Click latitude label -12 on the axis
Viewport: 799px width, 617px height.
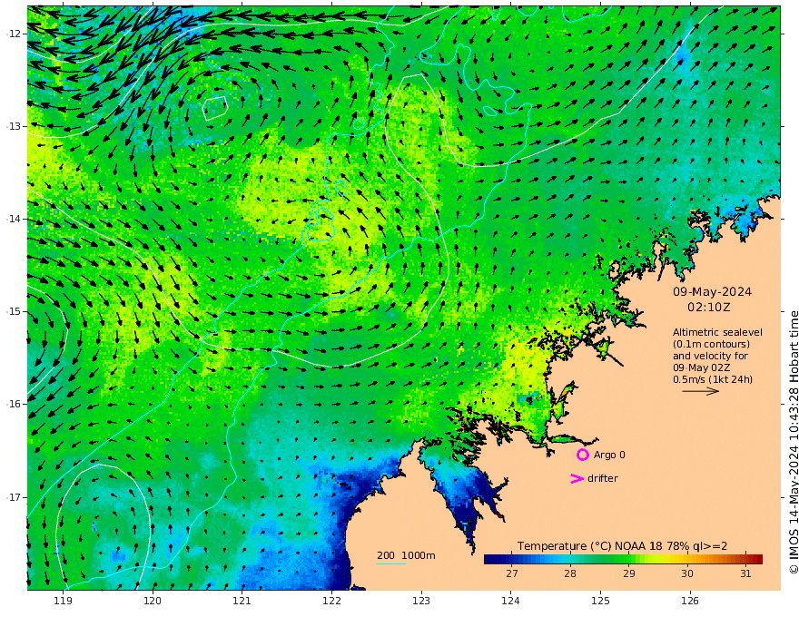coord(14,34)
